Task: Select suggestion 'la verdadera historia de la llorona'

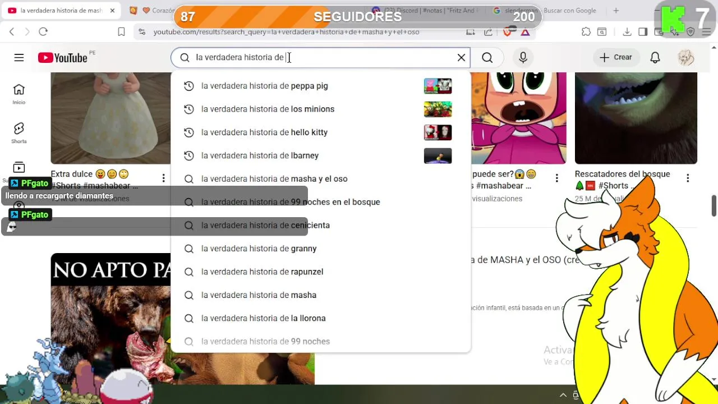Action: pos(320,318)
